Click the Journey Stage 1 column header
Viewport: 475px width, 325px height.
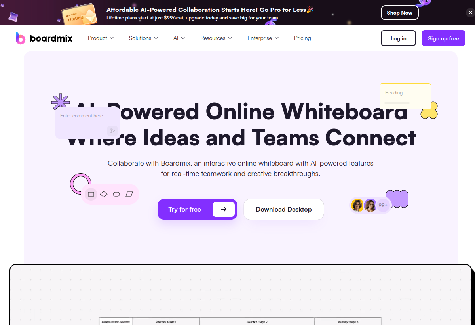[x=166, y=321]
